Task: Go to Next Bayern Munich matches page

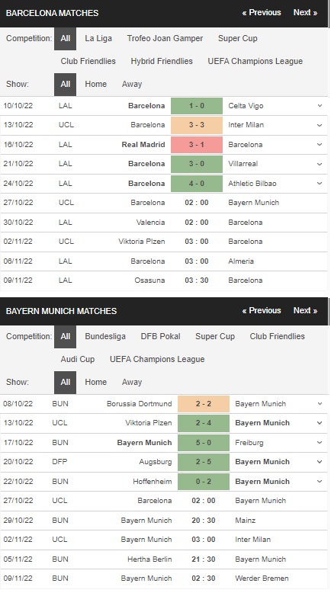Action: tap(305, 310)
